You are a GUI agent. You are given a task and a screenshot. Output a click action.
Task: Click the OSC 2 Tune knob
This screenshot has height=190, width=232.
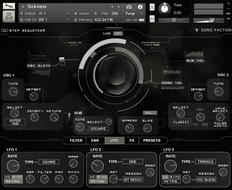pos(219,92)
